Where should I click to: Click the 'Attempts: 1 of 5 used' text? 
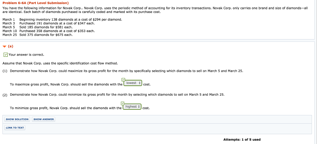pyautogui.click(x=242, y=140)
